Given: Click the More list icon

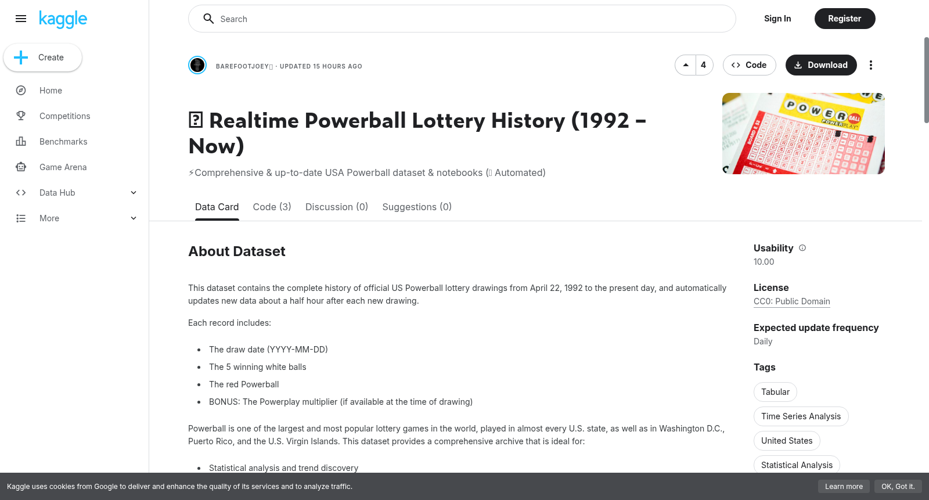Looking at the screenshot, I should tap(21, 218).
